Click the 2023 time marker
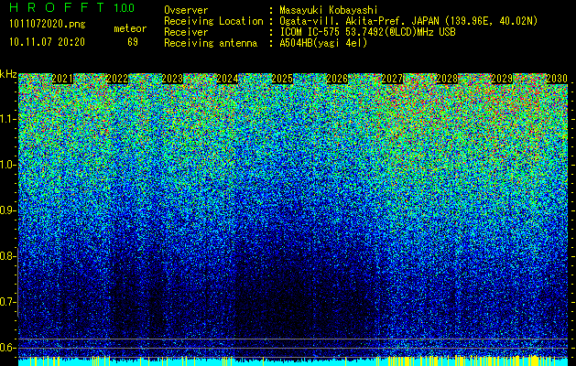Image resolution: width=576 pixels, height=366 pixels. (172, 79)
